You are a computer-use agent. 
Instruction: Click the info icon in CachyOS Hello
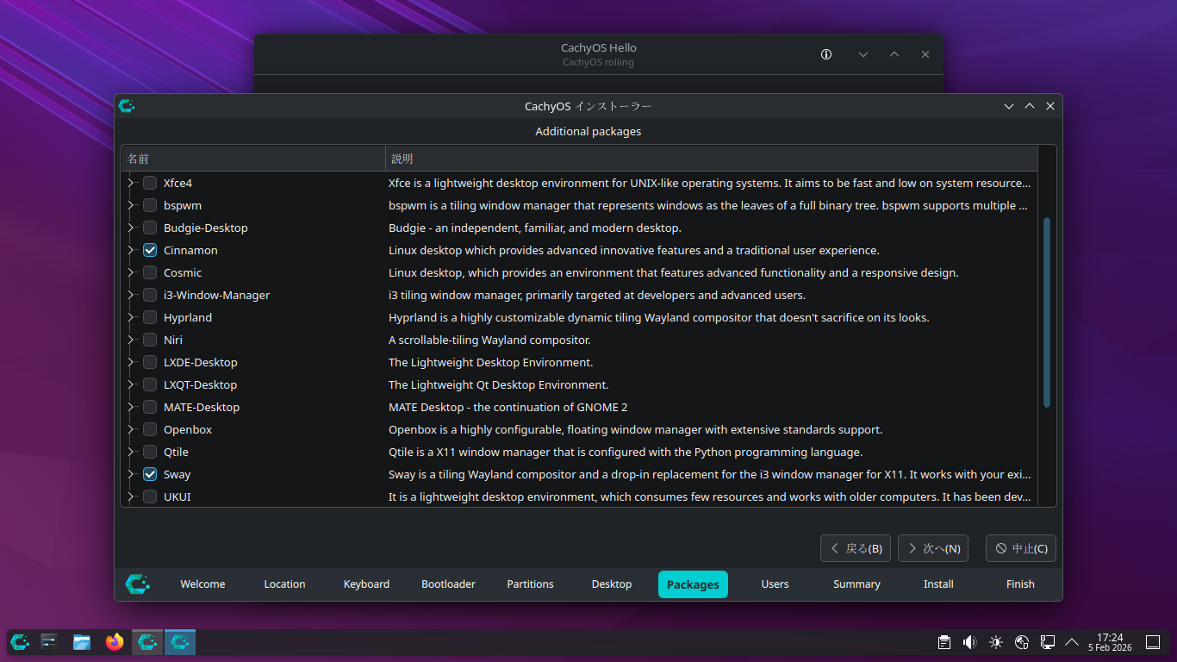click(x=826, y=54)
